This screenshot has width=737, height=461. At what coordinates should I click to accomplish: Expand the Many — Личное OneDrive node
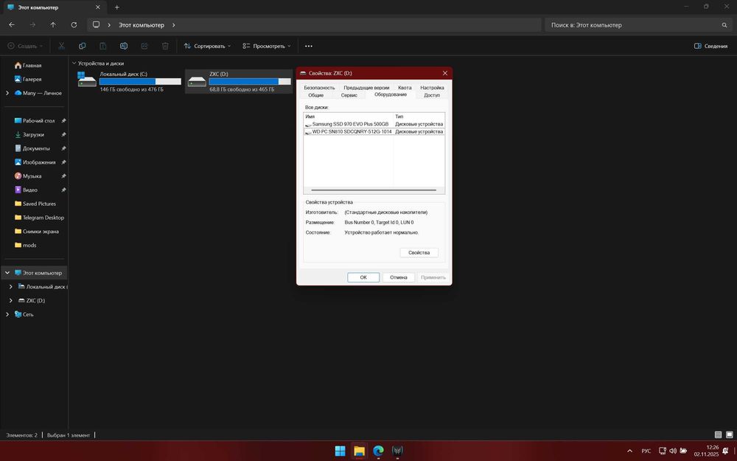(x=7, y=93)
